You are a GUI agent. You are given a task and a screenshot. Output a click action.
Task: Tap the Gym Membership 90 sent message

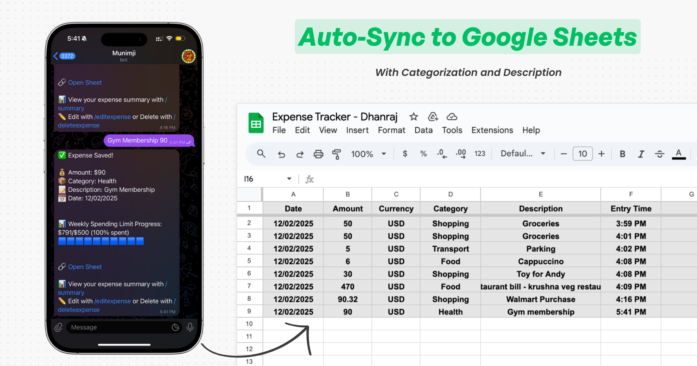point(149,141)
